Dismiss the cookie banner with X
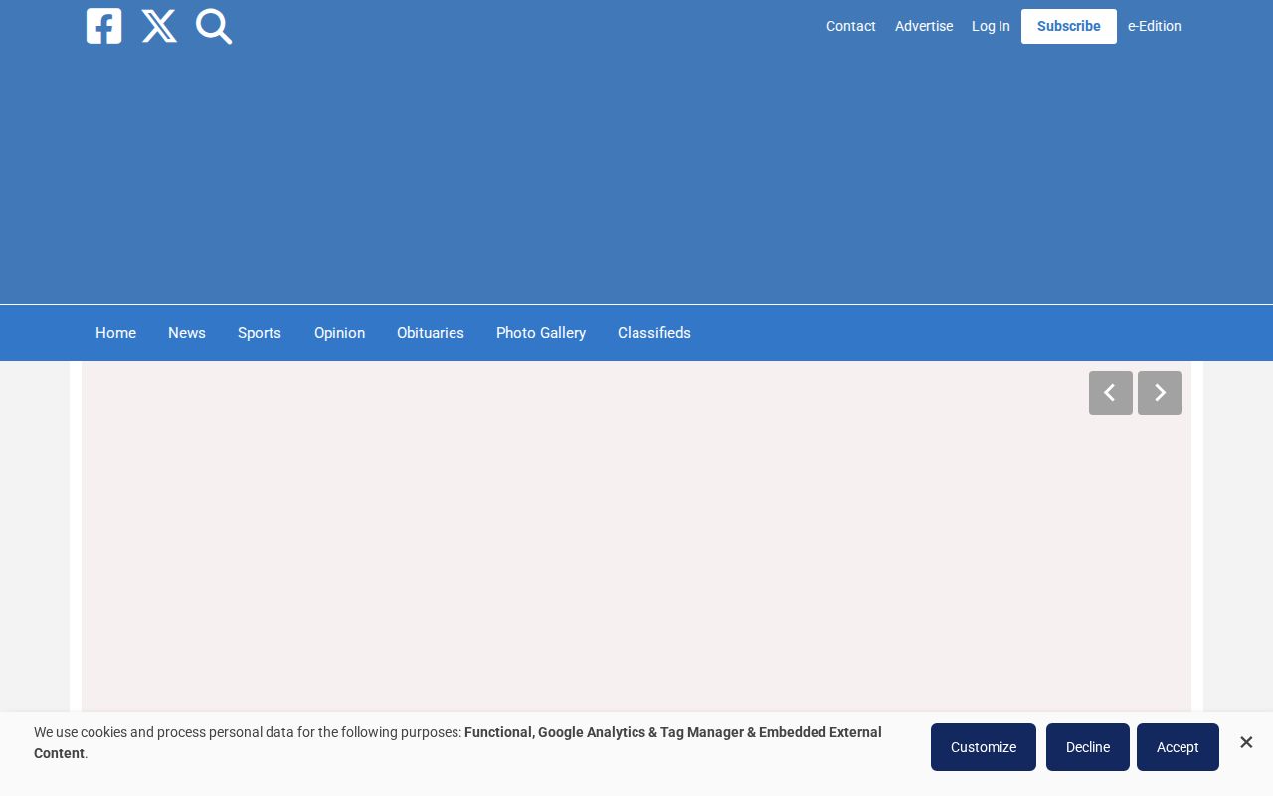Screen dimensions: 1273x796 [1246, 742]
